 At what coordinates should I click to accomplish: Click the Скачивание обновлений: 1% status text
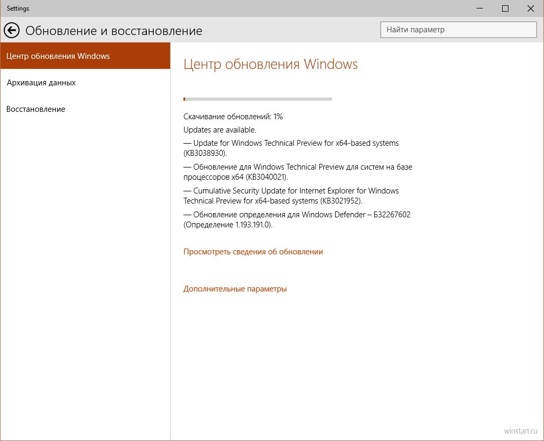coord(233,117)
